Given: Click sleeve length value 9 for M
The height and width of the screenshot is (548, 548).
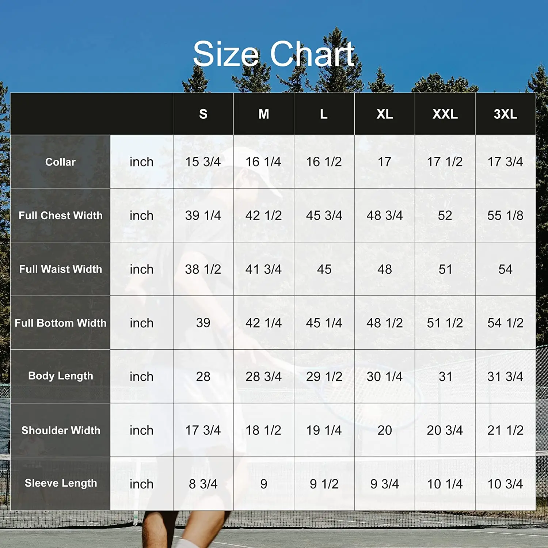Looking at the screenshot, I should pyautogui.click(x=263, y=484).
